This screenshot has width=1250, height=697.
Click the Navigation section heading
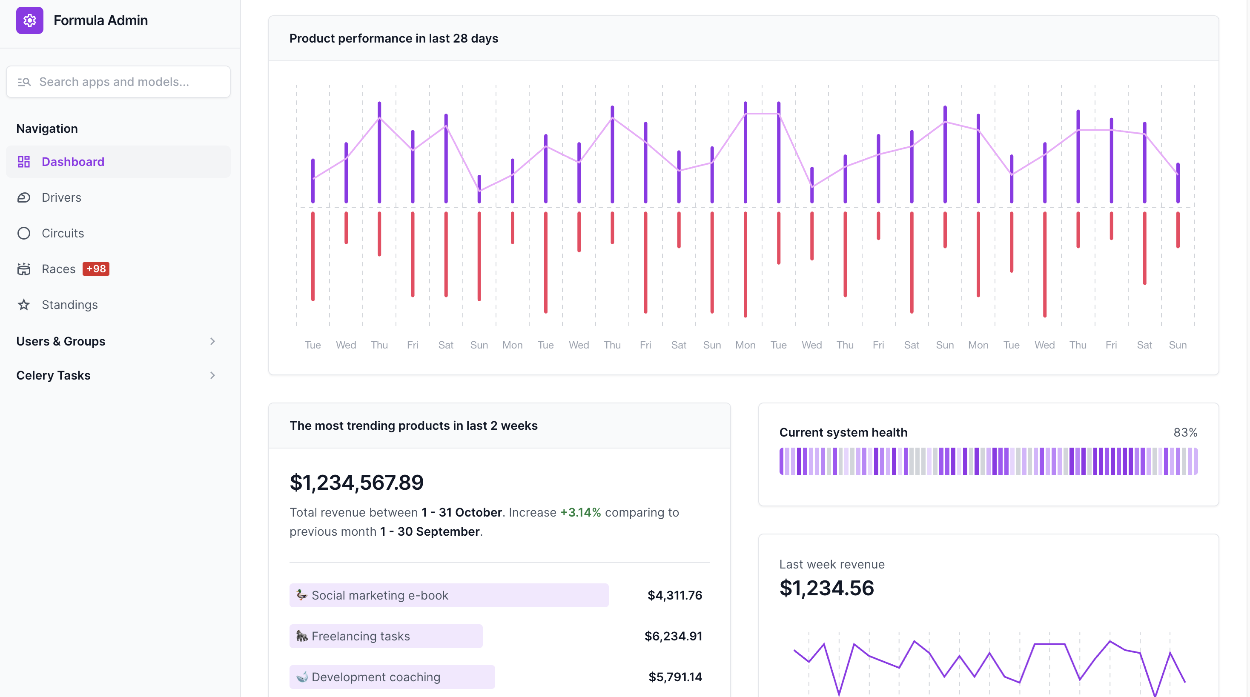[47, 129]
